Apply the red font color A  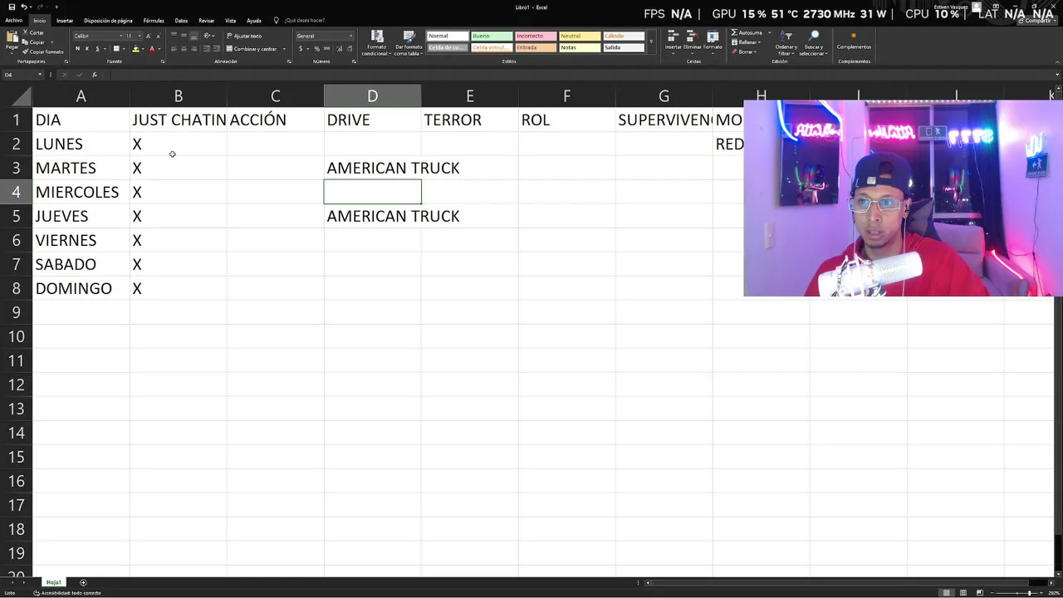click(151, 49)
